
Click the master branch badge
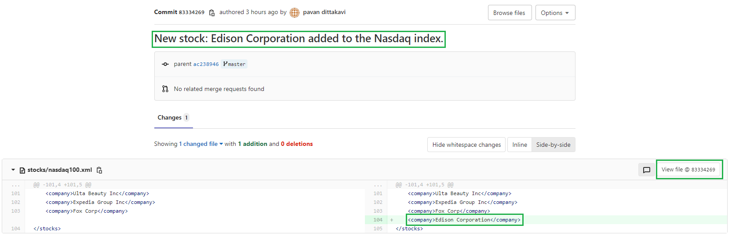pos(234,64)
